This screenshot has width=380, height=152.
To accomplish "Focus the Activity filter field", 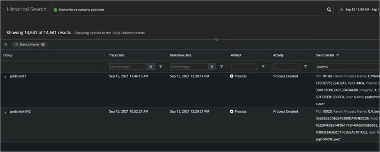I will point(286,67).
